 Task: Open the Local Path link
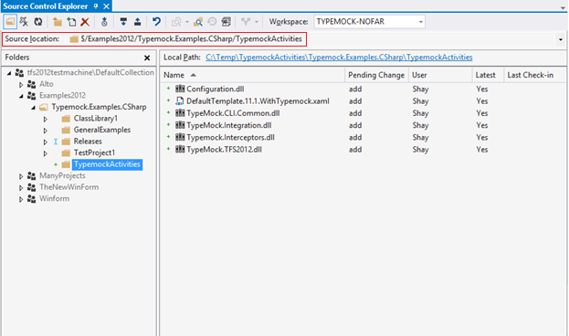pyautogui.click(x=339, y=58)
